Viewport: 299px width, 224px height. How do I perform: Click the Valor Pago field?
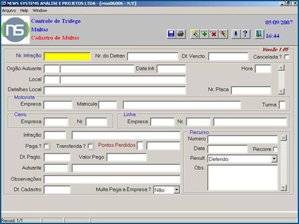click(x=126, y=157)
